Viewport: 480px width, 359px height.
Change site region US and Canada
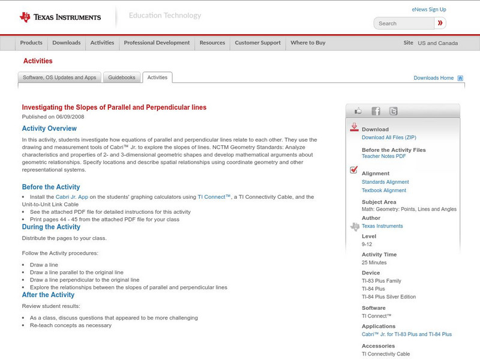438,43
